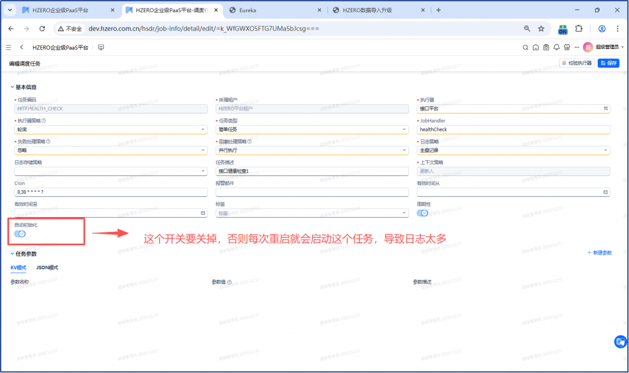Screen dimensions: 629x373
Task: Toggle the 周期性 switch
Action: (x=422, y=213)
